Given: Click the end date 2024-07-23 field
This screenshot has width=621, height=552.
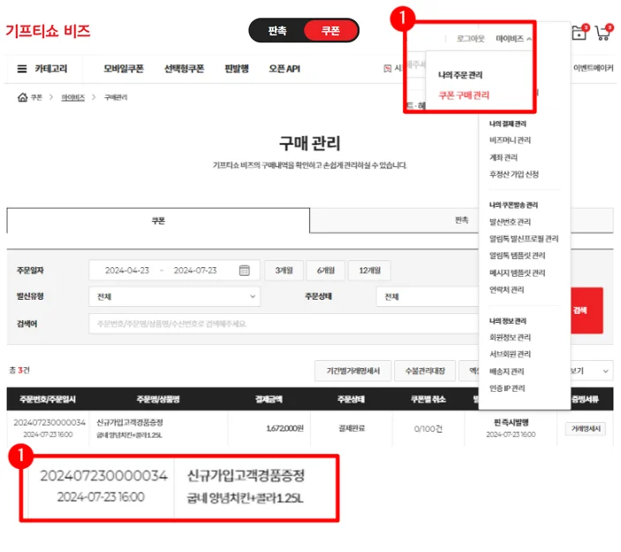Looking at the screenshot, I should [x=195, y=271].
